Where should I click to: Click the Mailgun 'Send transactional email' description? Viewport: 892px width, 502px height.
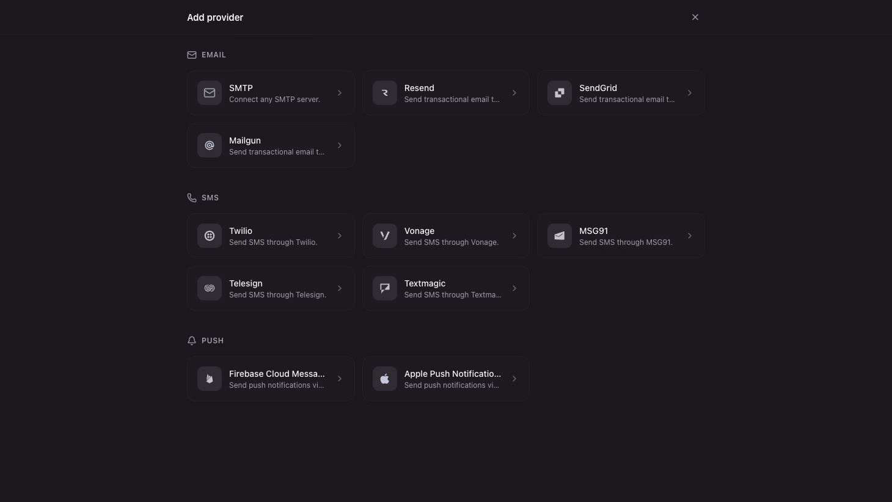(277, 152)
